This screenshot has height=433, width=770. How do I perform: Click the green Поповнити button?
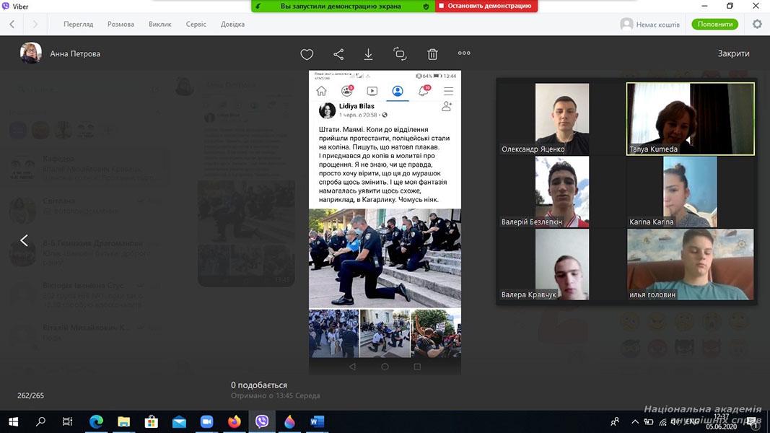(714, 24)
